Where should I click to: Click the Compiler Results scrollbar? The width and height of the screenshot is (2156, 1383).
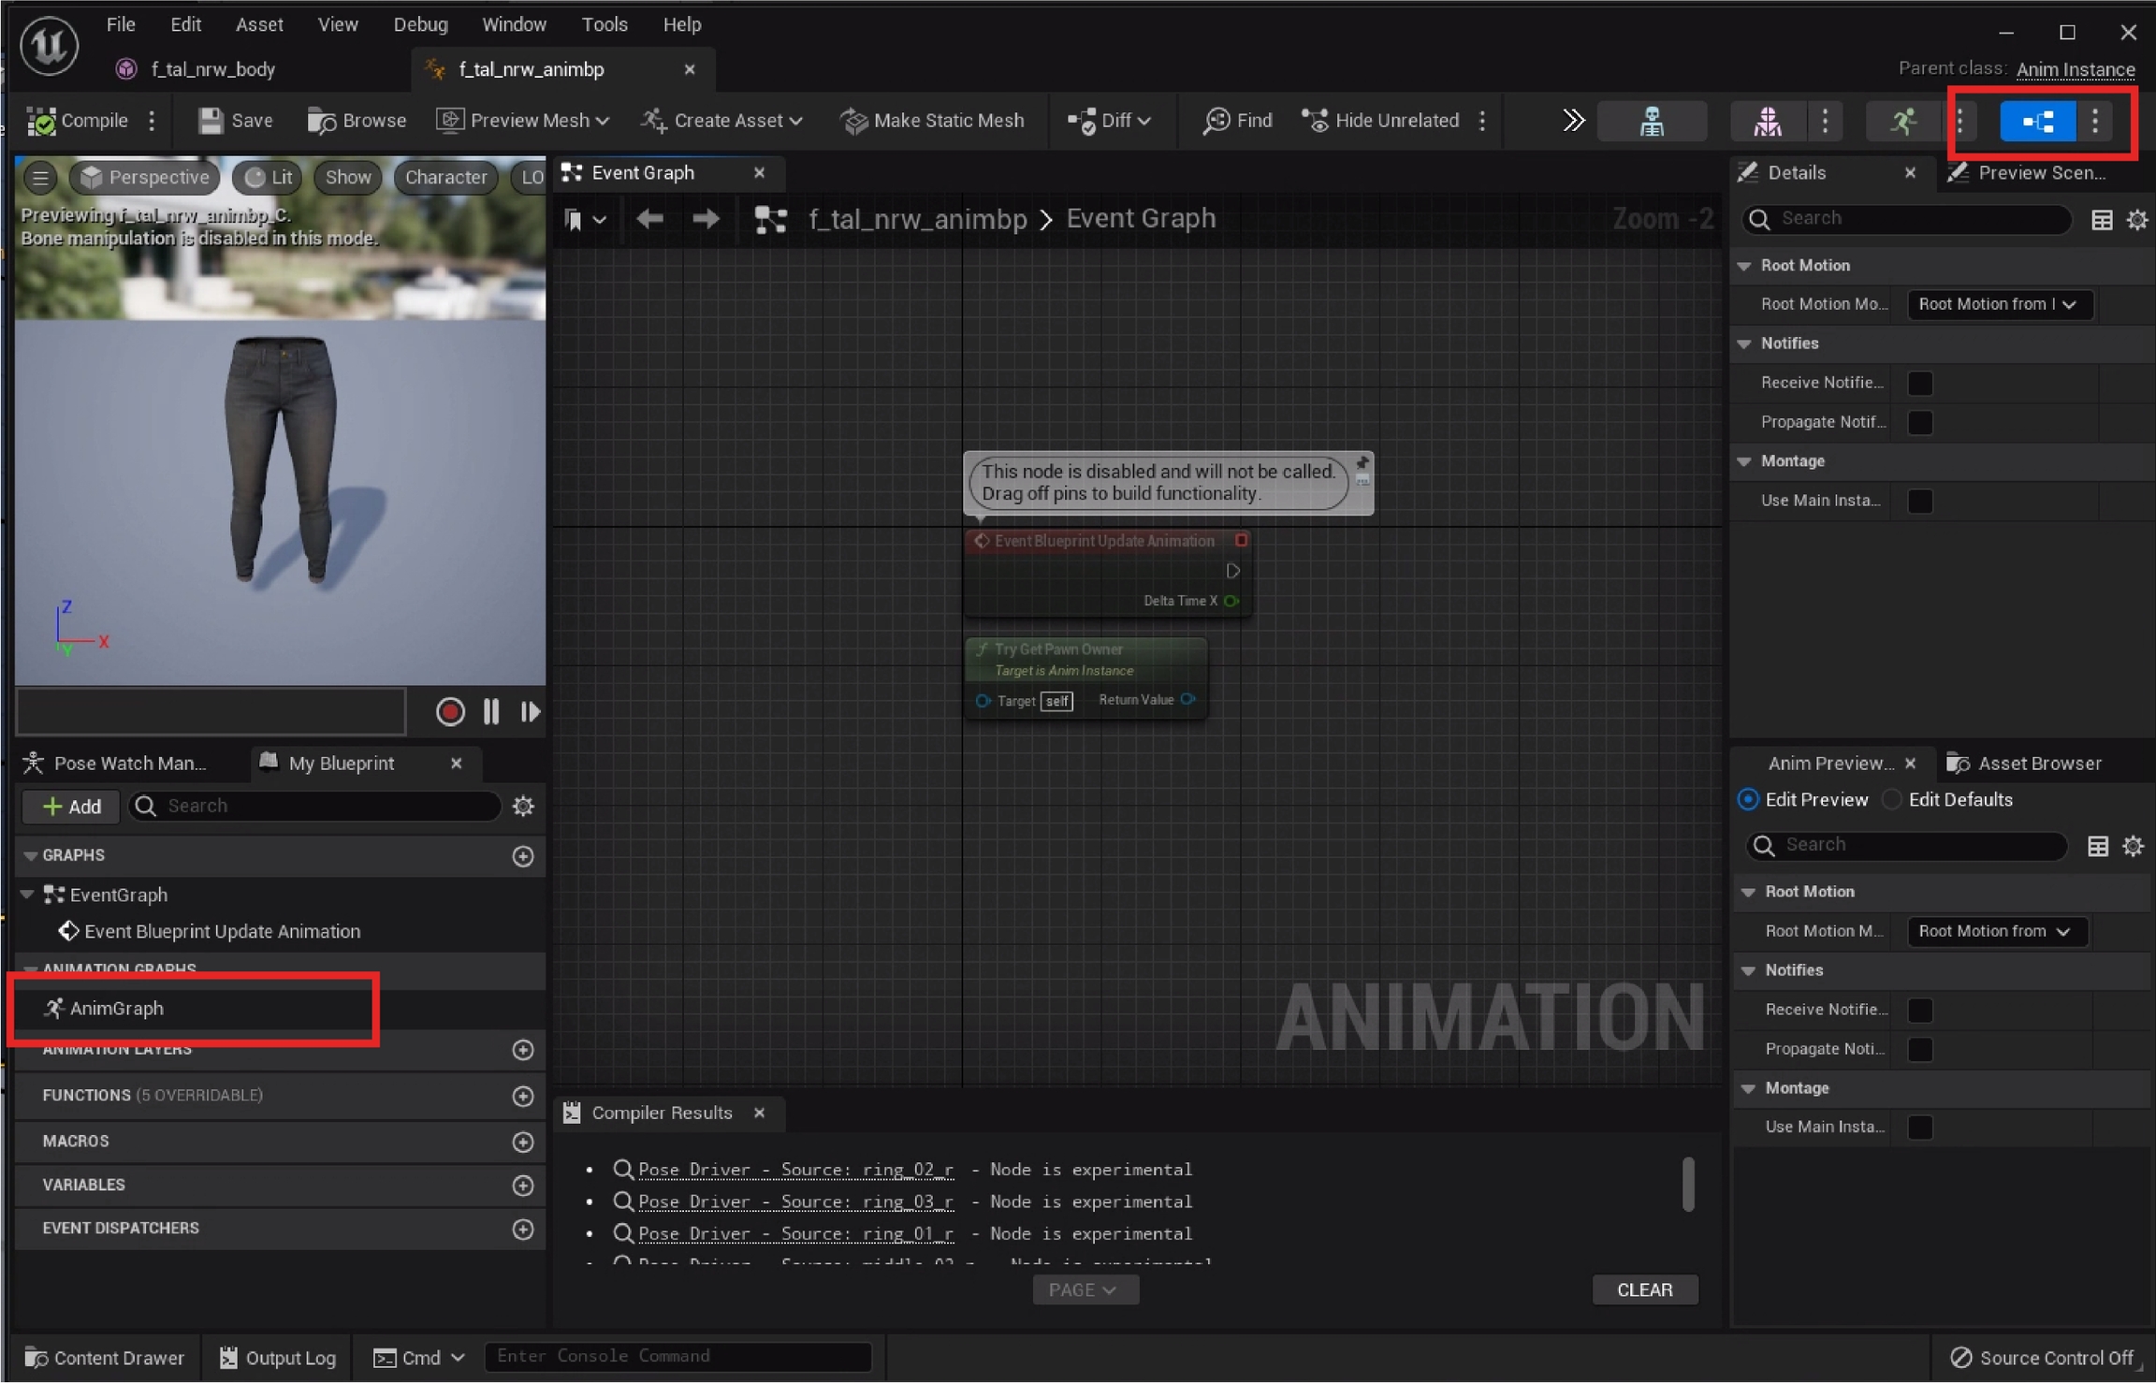(1688, 1184)
